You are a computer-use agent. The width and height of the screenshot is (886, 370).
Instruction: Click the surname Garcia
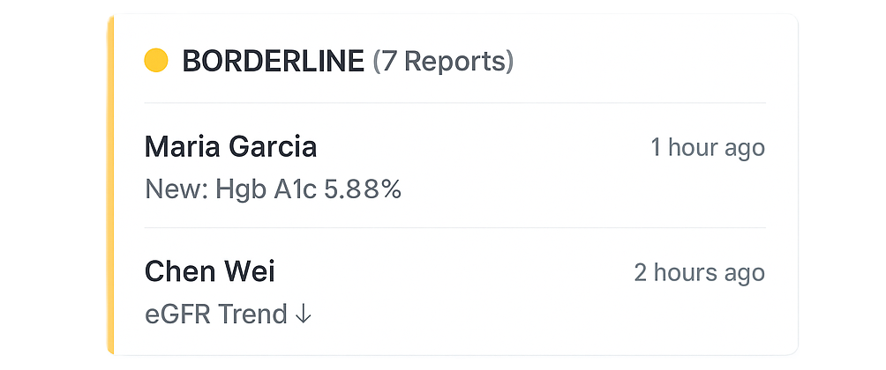pos(273,146)
